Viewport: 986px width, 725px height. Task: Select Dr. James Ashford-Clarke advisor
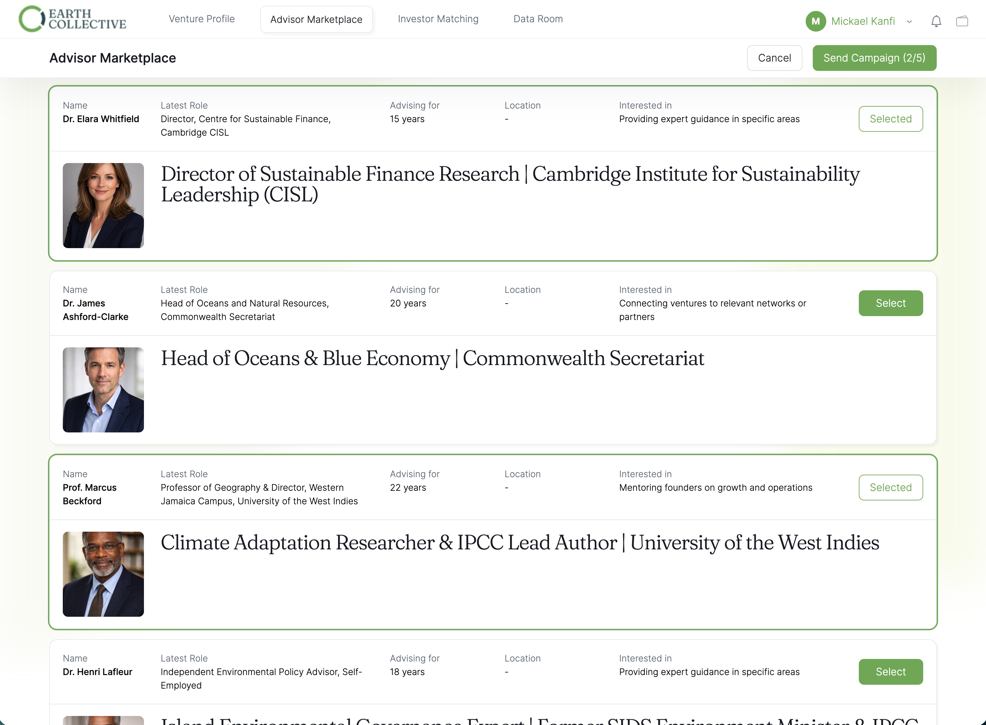click(890, 303)
